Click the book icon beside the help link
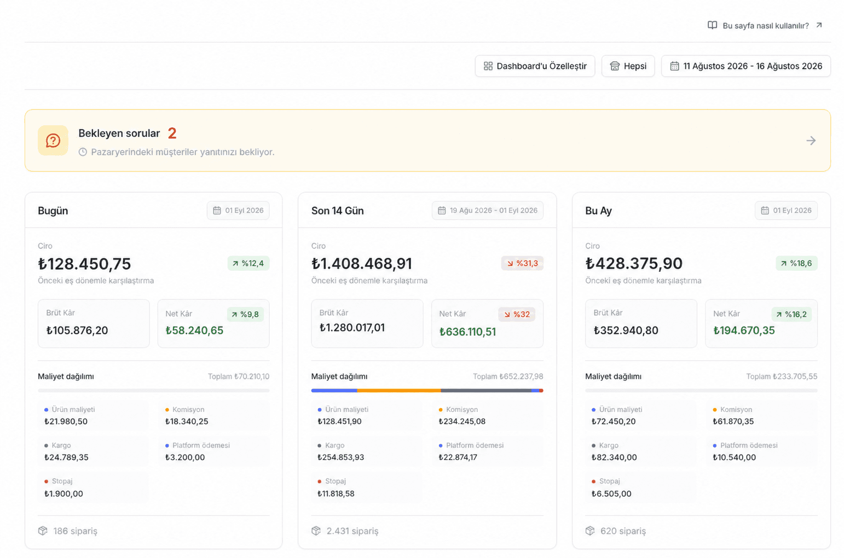 click(x=712, y=25)
